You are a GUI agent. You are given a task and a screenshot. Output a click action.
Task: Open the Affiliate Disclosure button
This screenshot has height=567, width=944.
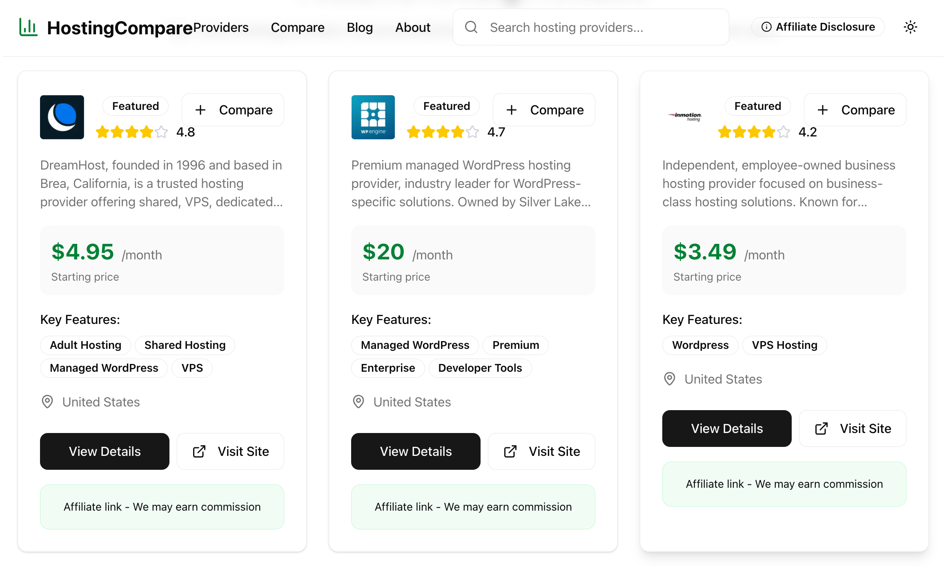coord(818,27)
